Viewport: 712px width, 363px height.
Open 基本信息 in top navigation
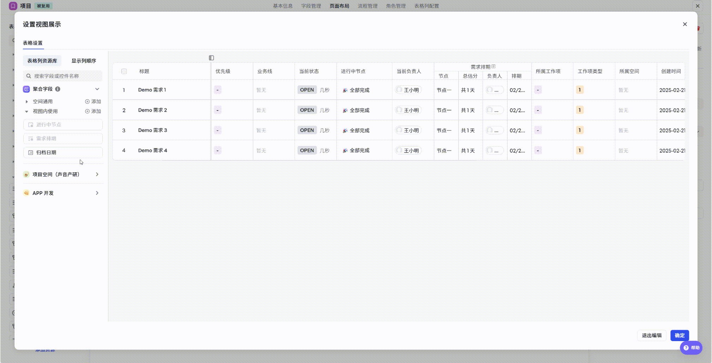tap(283, 6)
